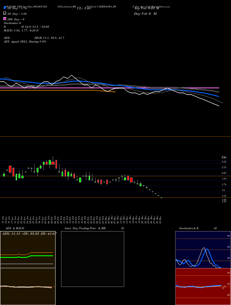Click the 'ADX & MACD' panel title
The width and height of the screenshot is (231, 305).
tap(15, 228)
